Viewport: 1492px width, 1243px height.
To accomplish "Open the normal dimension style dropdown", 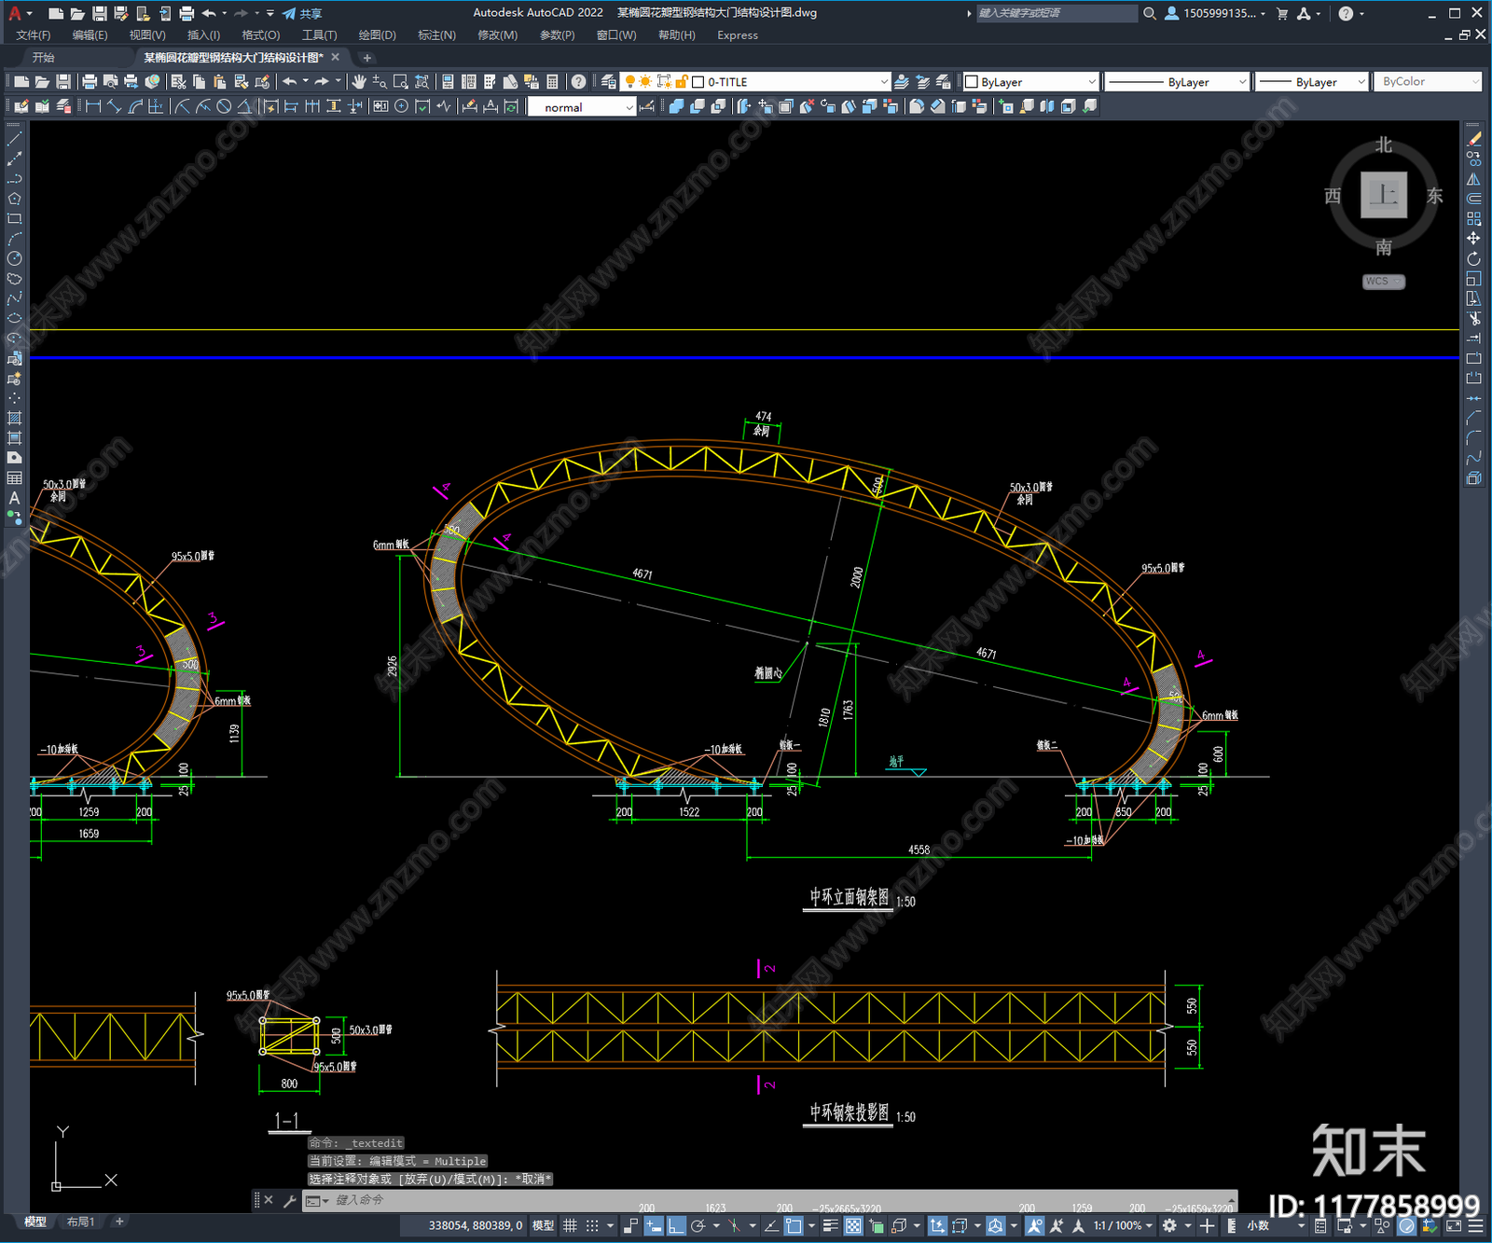I will point(582,107).
